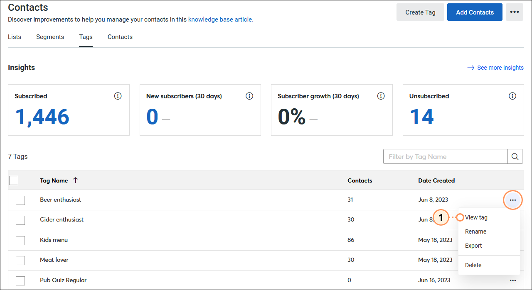Check the Cider enthusiast checkbox

pyautogui.click(x=20, y=220)
